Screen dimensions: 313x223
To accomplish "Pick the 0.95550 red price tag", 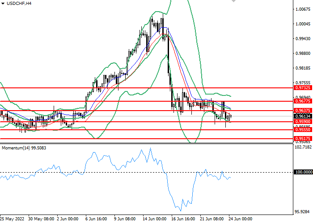I will click(303, 130).
